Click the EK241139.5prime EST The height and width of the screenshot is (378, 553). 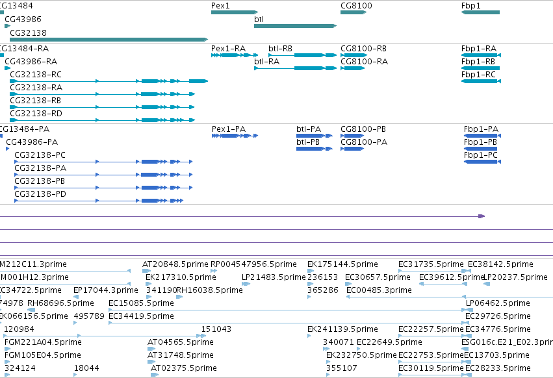point(309,336)
